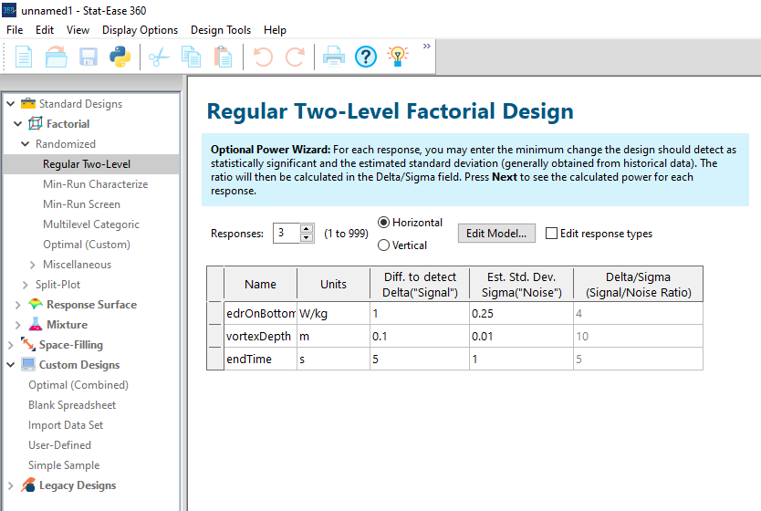The width and height of the screenshot is (761, 511).
Task: Open the Python scripting icon
Action: pos(120,57)
